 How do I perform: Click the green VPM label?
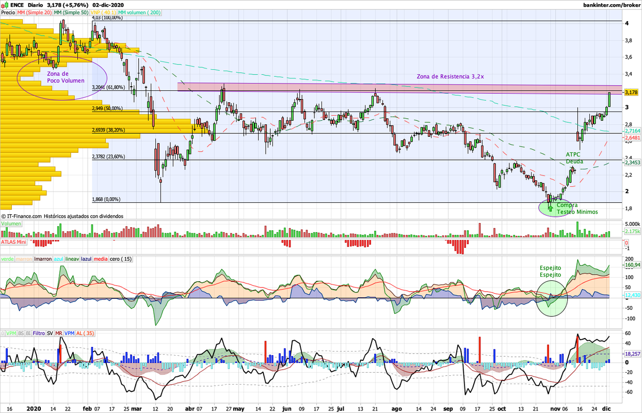(11, 333)
